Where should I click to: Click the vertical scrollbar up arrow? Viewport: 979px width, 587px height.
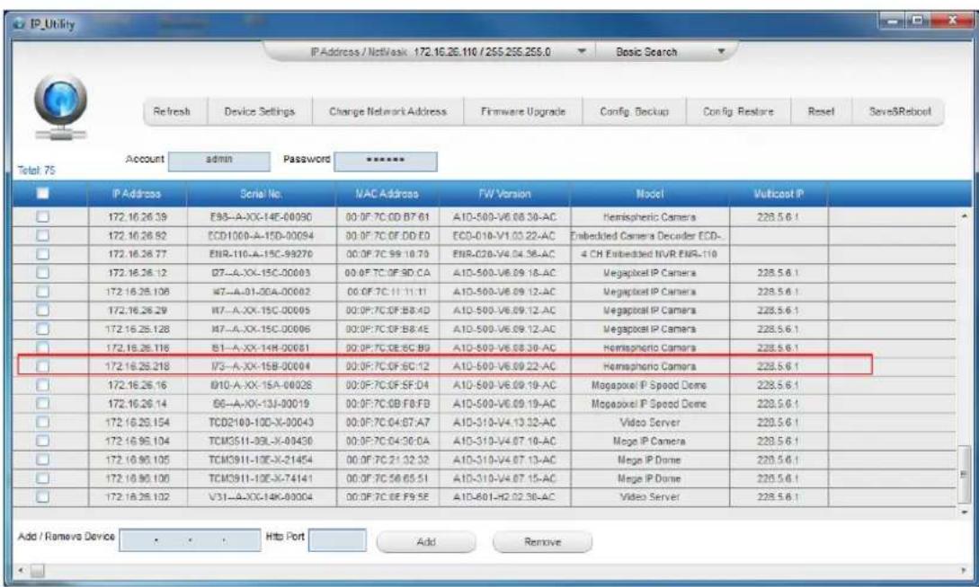click(x=965, y=216)
